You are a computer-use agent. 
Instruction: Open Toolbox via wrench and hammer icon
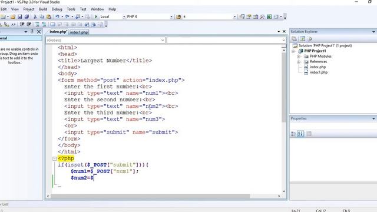click(262, 16)
